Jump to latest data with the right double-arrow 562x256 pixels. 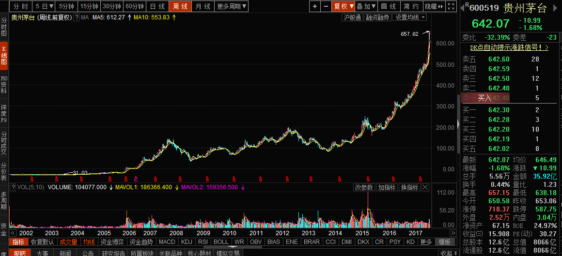[453, 233]
